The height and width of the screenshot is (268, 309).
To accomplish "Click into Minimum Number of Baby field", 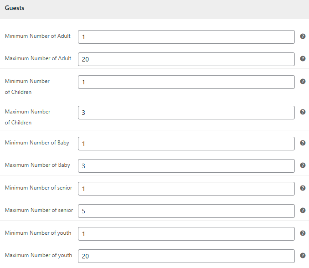I will tap(186, 144).
